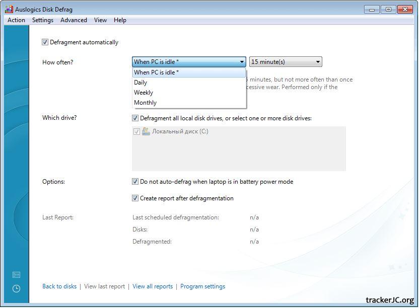Click the View all reports link

coord(153,286)
